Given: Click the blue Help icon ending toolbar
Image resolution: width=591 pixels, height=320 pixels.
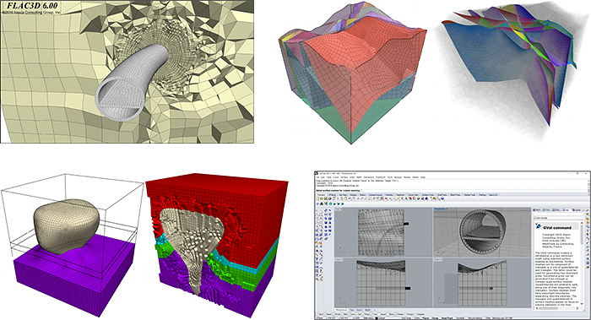Looking at the screenshot, I should pos(442,198).
